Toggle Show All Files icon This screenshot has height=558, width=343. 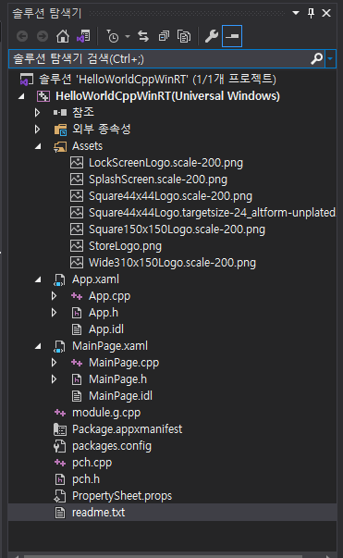coord(184,36)
